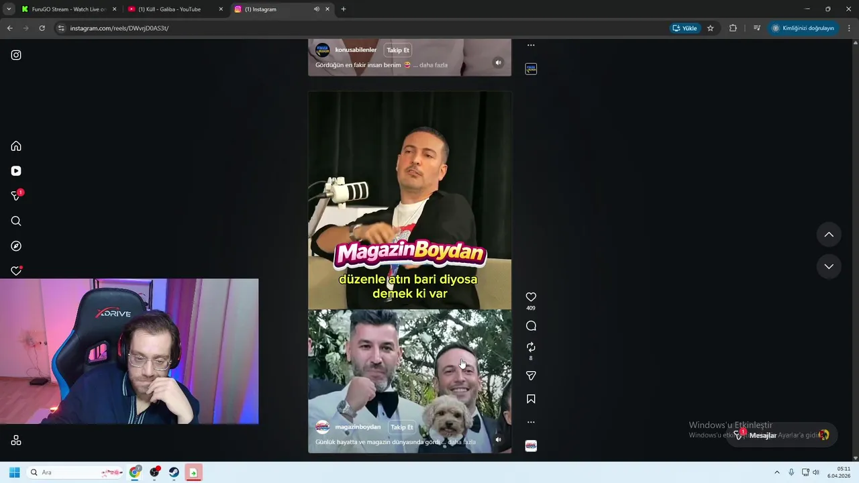The width and height of the screenshot is (859, 483).
Task: Open the magazinboydan profile name
Action: click(x=358, y=427)
